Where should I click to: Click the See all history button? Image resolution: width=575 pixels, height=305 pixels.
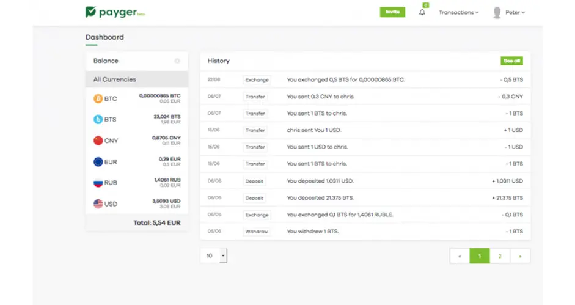(x=511, y=61)
